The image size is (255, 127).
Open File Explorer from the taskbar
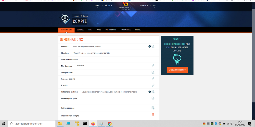click(60, 124)
